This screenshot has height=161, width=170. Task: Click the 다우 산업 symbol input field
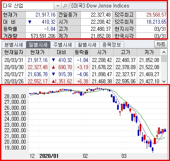point(28,6)
